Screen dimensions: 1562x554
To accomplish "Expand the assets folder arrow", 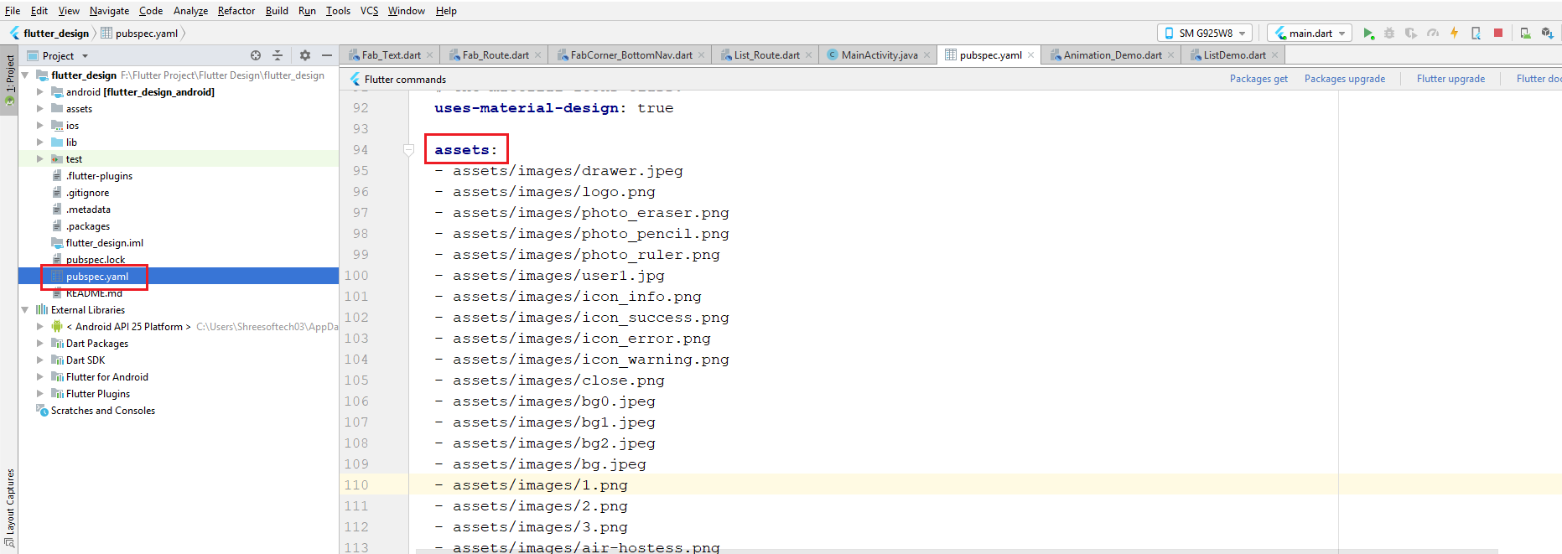I will 39,109.
